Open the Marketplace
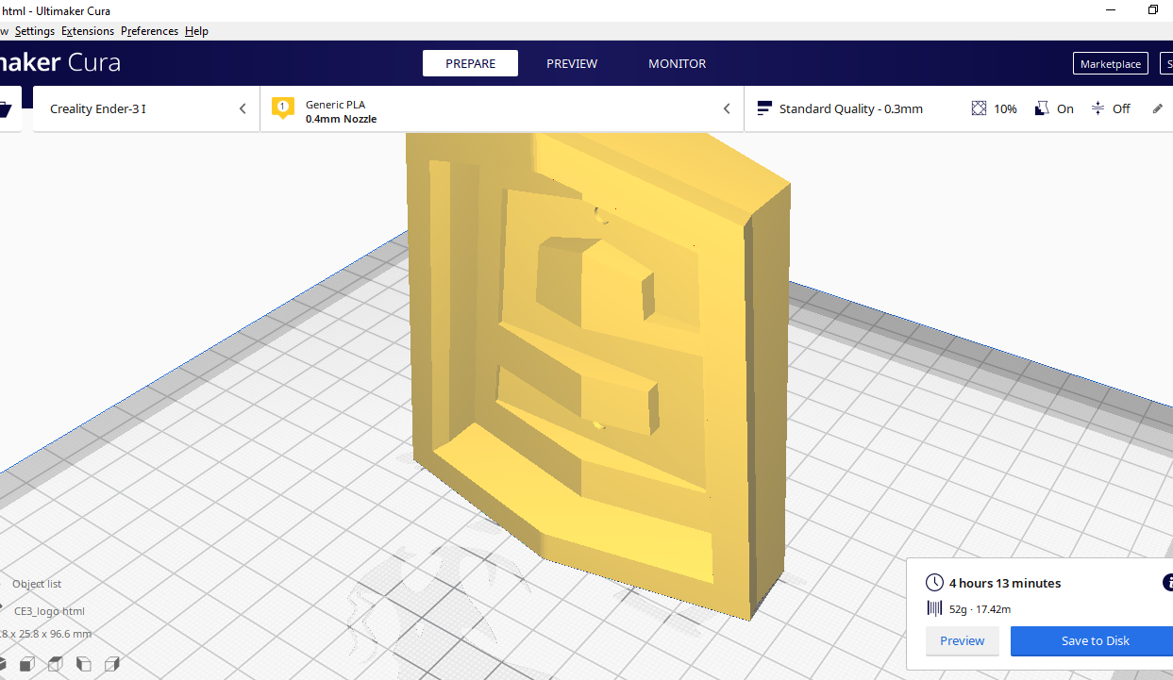Image resolution: width=1173 pixels, height=680 pixels. pos(1111,63)
